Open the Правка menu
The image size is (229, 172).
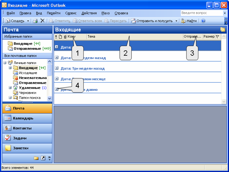[25, 13]
